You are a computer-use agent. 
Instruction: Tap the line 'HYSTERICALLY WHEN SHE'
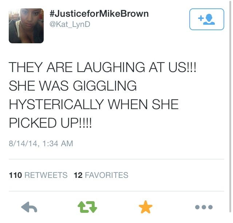[94, 104]
